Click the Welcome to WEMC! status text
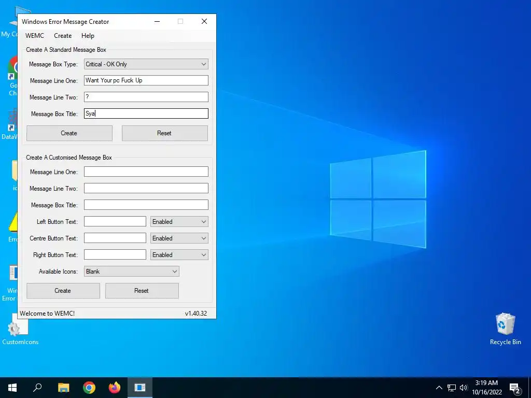The image size is (531, 398). [47, 314]
